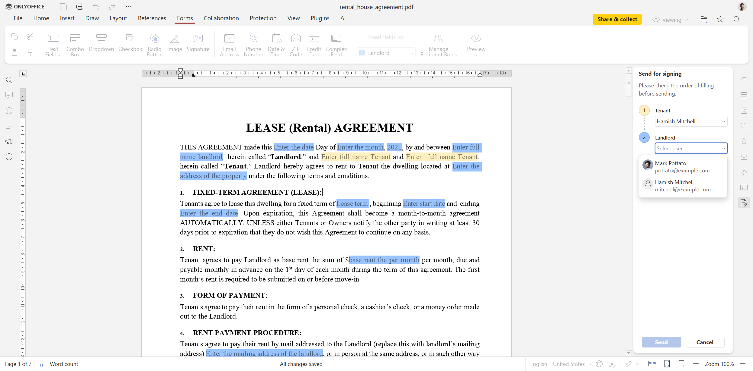The width and height of the screenshot is (753, 371).
Task: Switch to the Collaboration tab
Action: point(221,18)
